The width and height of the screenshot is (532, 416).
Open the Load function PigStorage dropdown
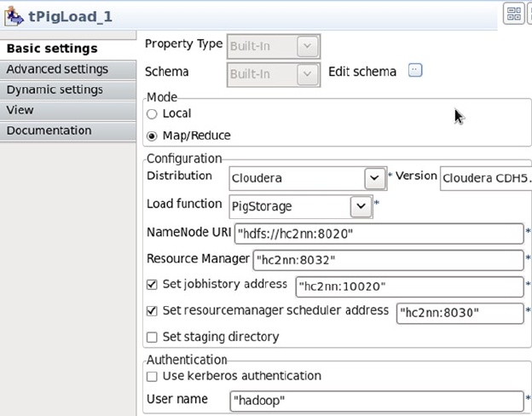tap(360, 206)
